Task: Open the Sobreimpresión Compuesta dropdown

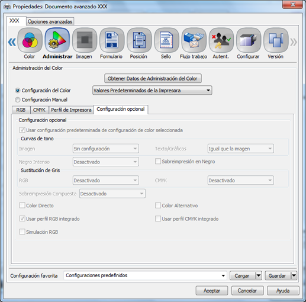Action: pyautogui.click(x=112, y=194)
